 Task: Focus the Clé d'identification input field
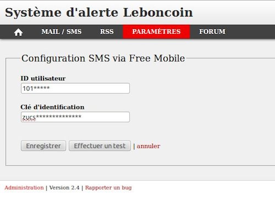75,117
